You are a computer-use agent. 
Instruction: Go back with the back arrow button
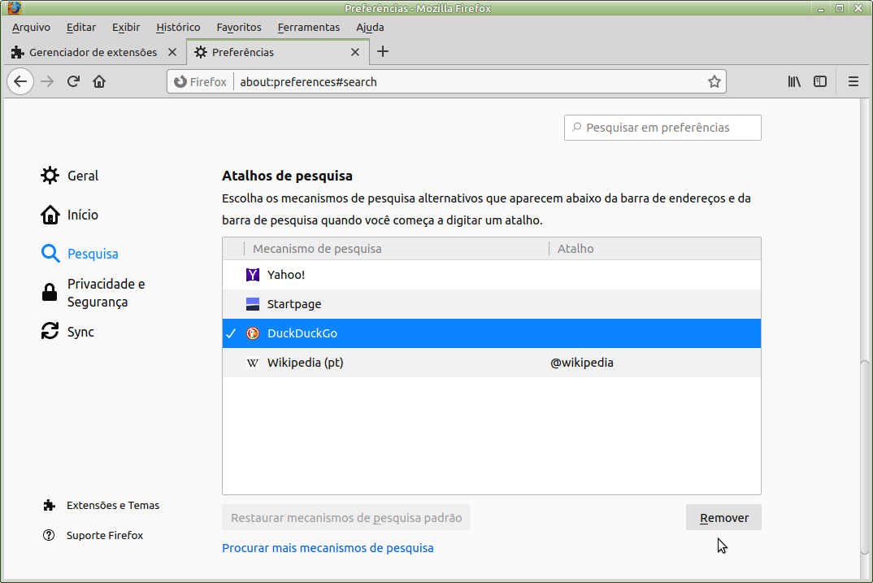tap(20, 82)
